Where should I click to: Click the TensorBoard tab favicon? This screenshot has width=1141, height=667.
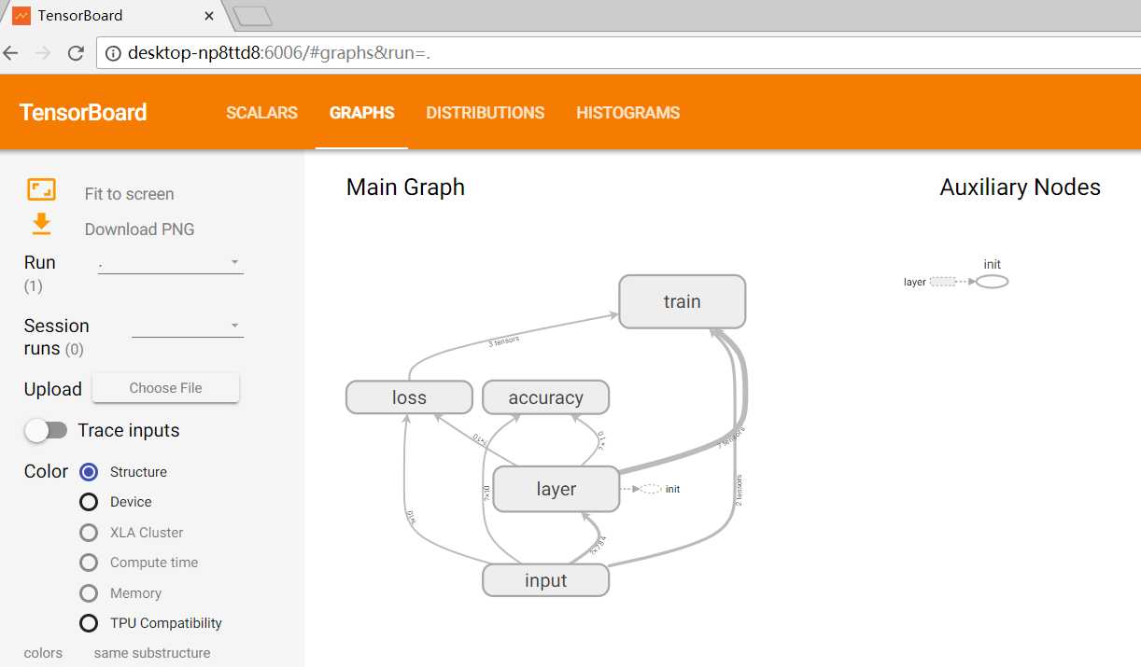coord(21,16)
